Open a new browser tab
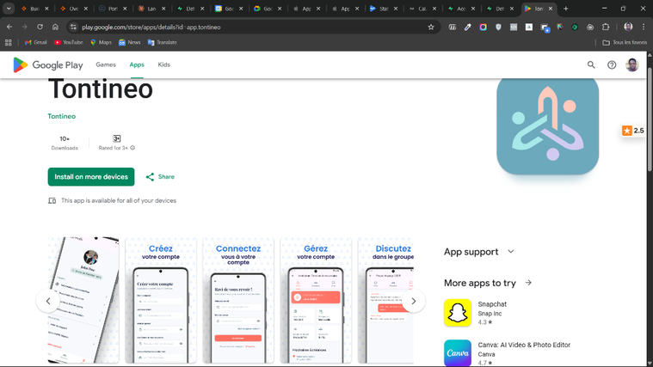Image resolution: width=653 pixels, height=367 pixels. pyautogui.click(x=565, y=9)
